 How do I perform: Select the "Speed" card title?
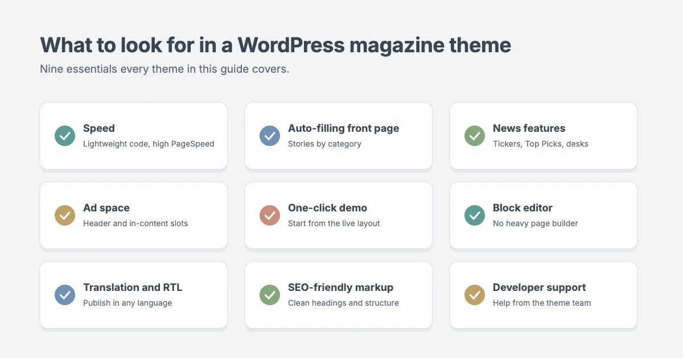pyautogui.click(x=99, y=128)
